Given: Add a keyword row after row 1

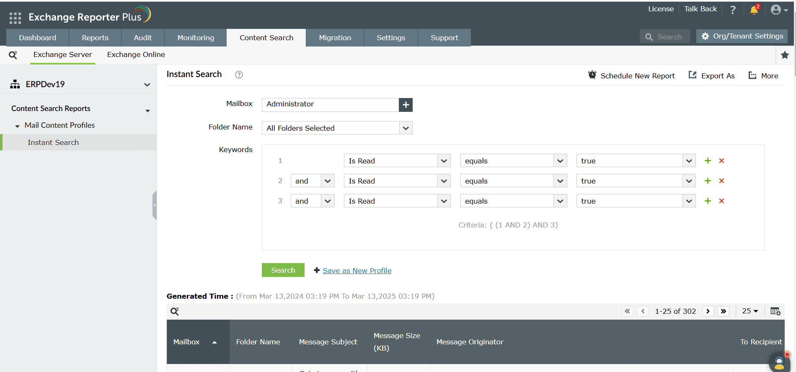Looking at the screenshot, I should click(708, 160).
